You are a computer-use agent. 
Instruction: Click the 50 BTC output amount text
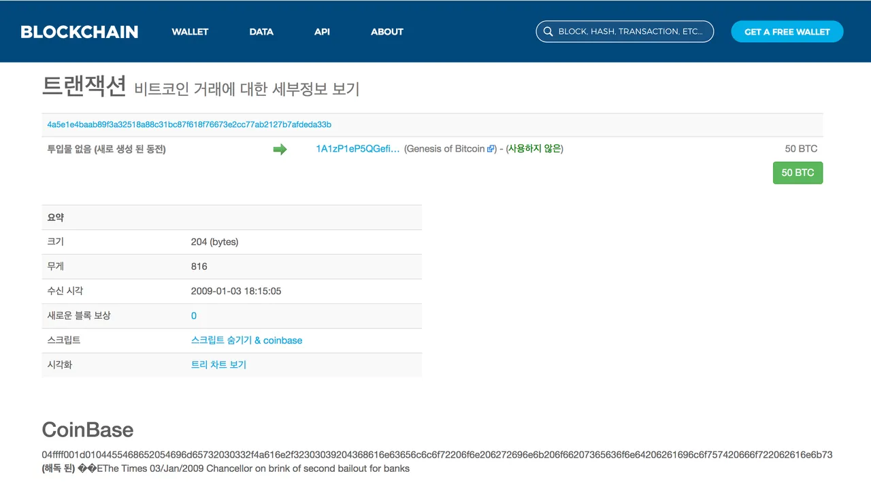pos(801,149)
